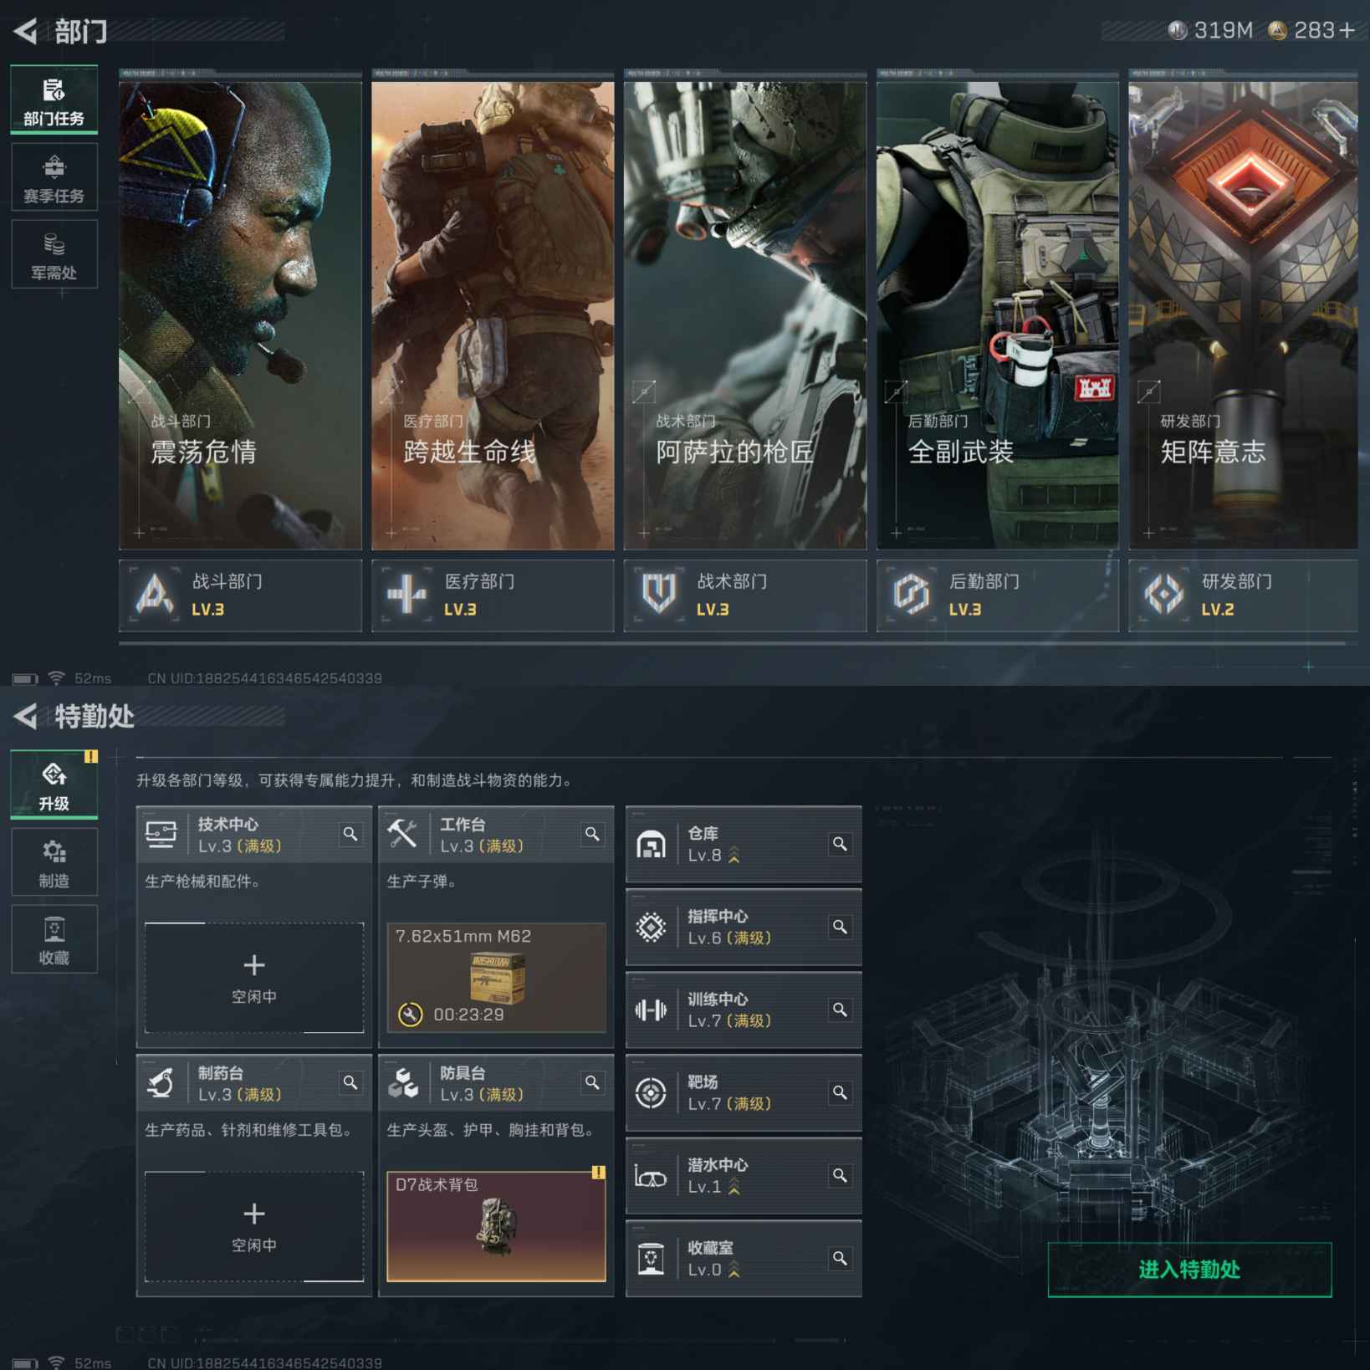Screen dimensions: 1370x1370
Task: Inspect 仓库 using its magnifier icon
Action: pyautogui.click(x=840, y=844)
